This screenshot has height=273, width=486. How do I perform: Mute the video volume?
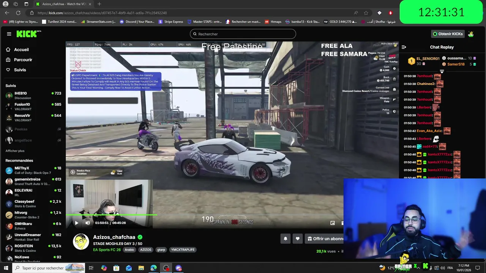point(88,223)
